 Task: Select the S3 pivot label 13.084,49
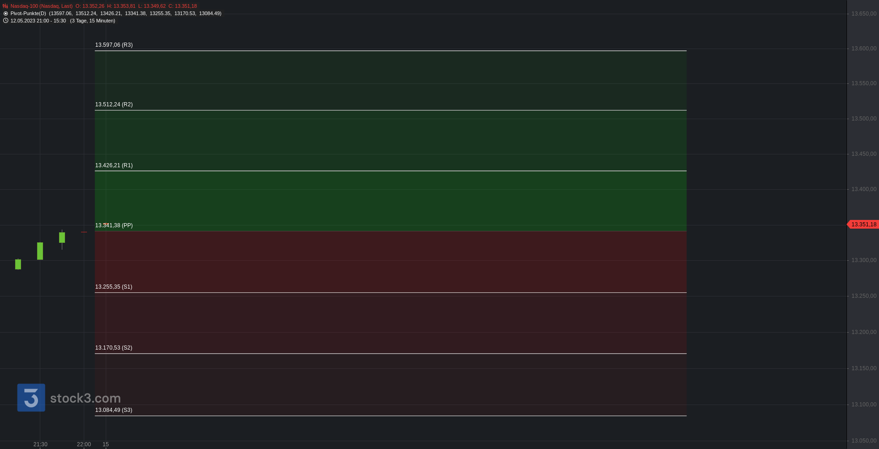(x=114, y=410)
